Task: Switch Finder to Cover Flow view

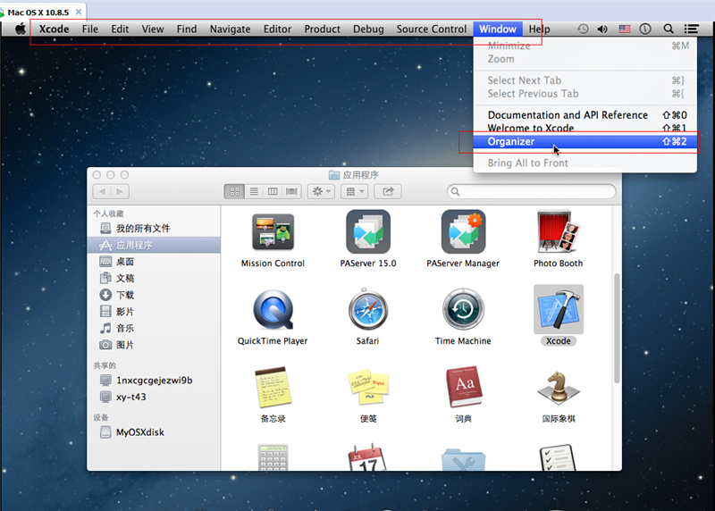Action: point(291,191)
